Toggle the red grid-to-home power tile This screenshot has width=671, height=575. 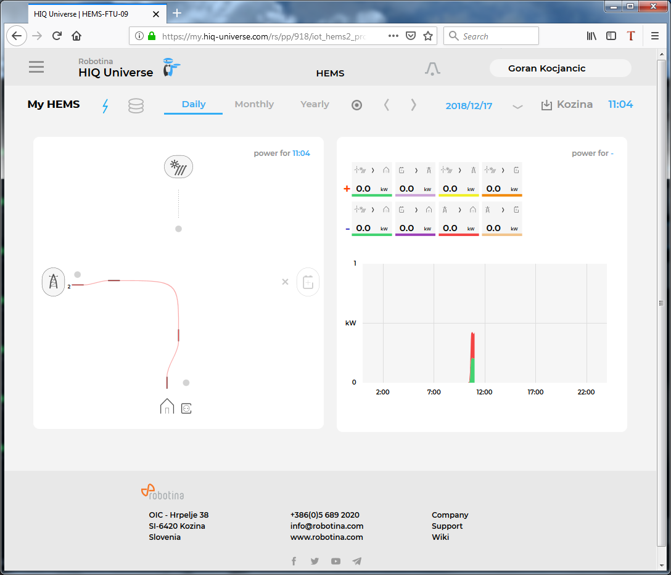458,219
